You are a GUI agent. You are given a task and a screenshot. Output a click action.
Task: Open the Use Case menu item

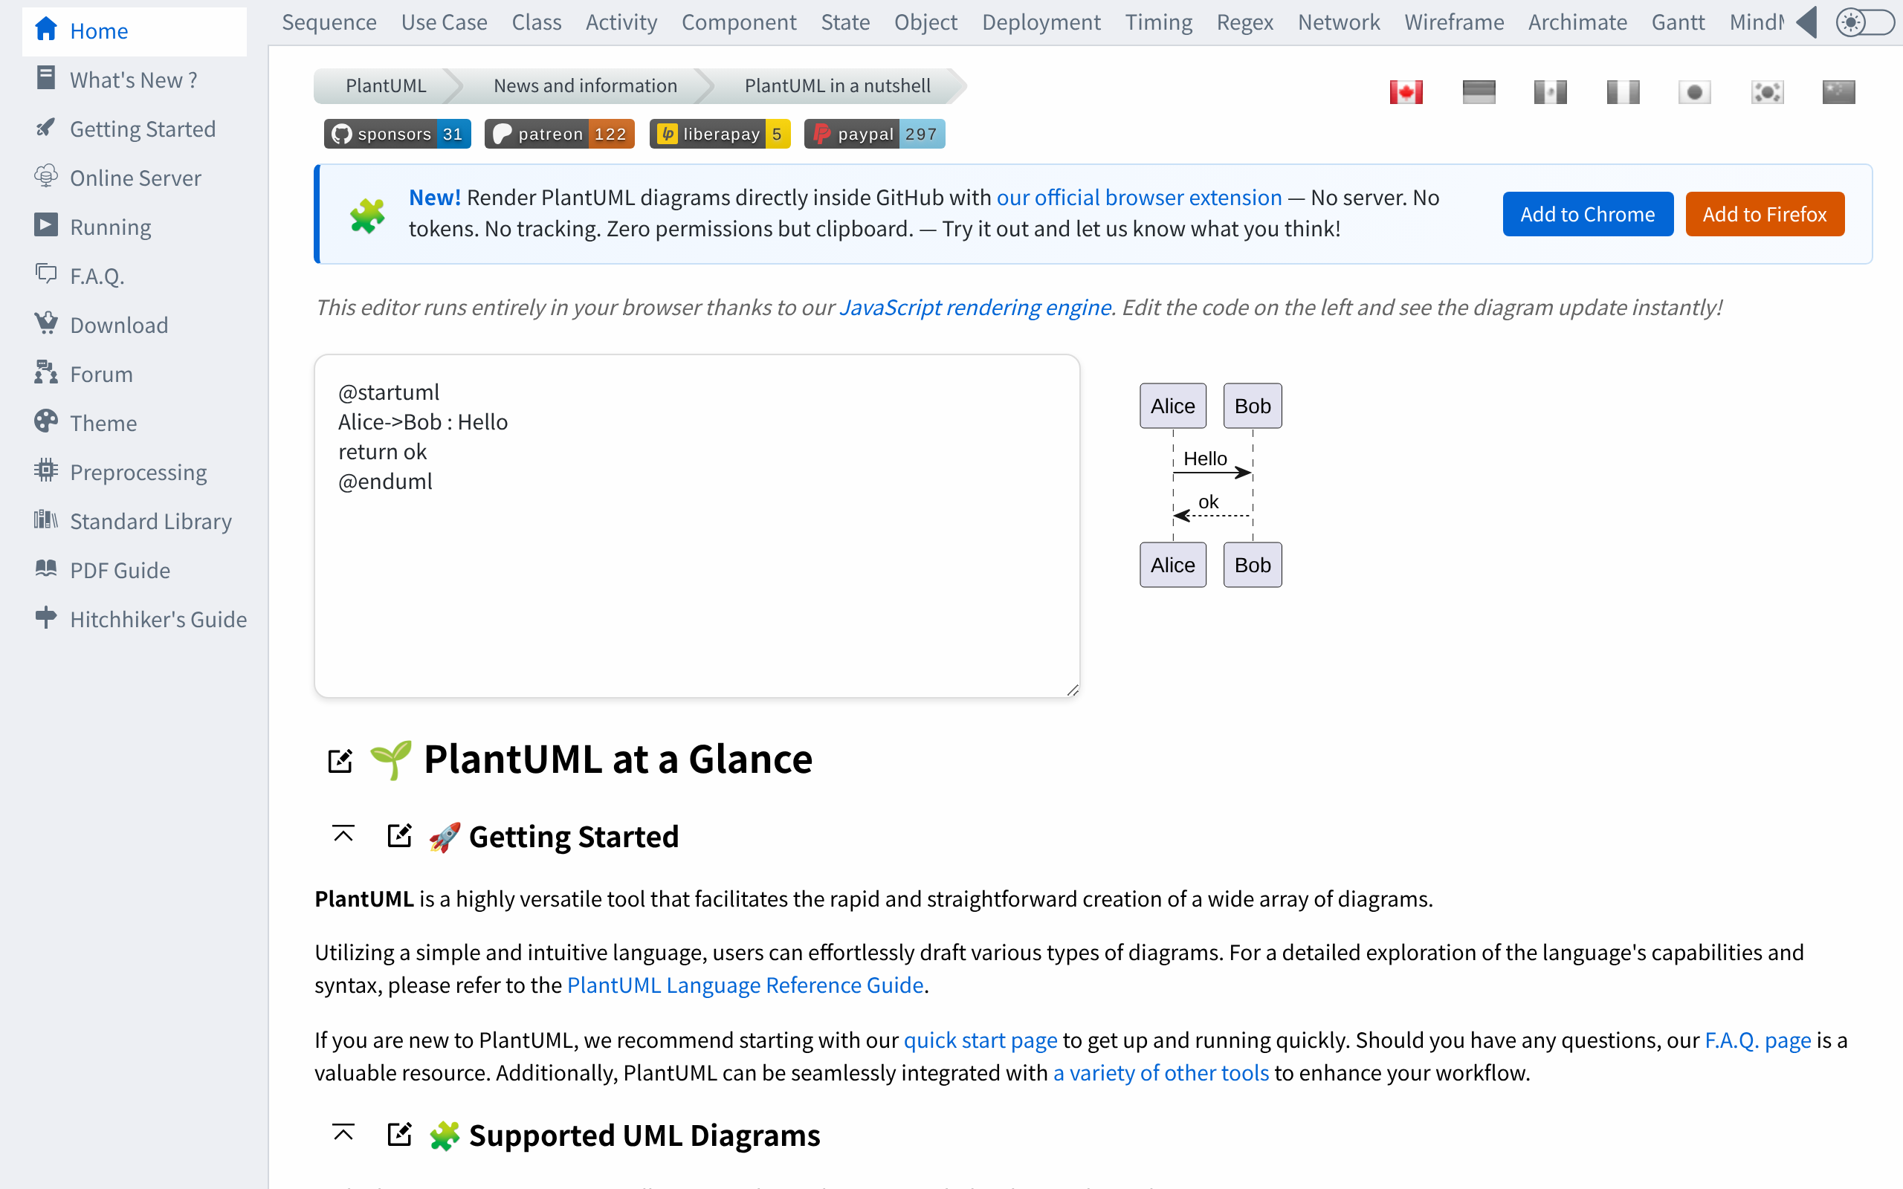point(445,22)
